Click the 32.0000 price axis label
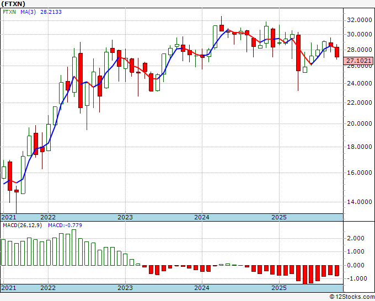Image resolution: width=375 pixels, height=301 pixels. tap(360, 20)
